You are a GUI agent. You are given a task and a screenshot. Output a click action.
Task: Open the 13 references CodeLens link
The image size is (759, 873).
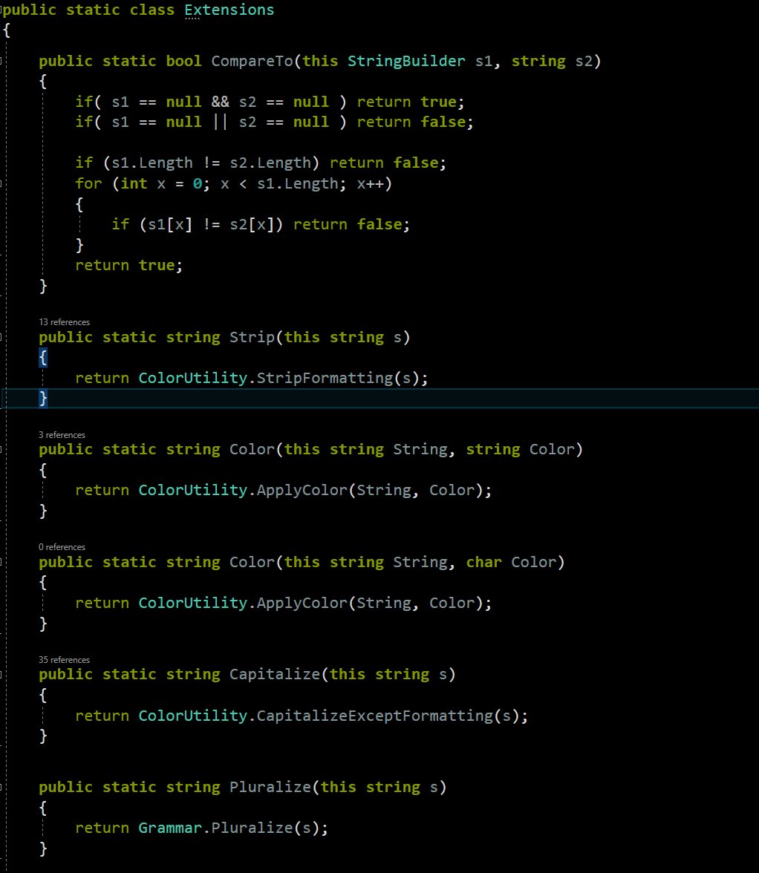[64, 322]
